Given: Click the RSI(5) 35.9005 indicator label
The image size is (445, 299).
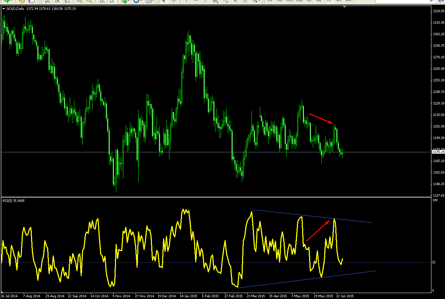Looking at the screenshot, I should coord(14,200).
